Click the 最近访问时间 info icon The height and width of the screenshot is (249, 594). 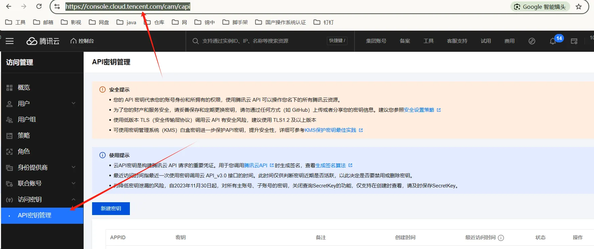[501, 238]
